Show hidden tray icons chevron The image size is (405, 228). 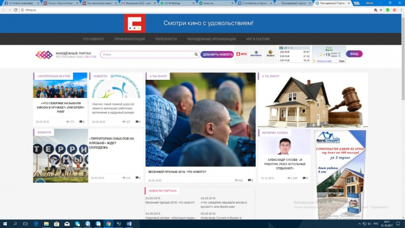(359, 224)
